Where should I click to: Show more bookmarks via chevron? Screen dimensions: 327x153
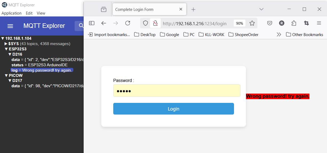[x=279, y=34]
